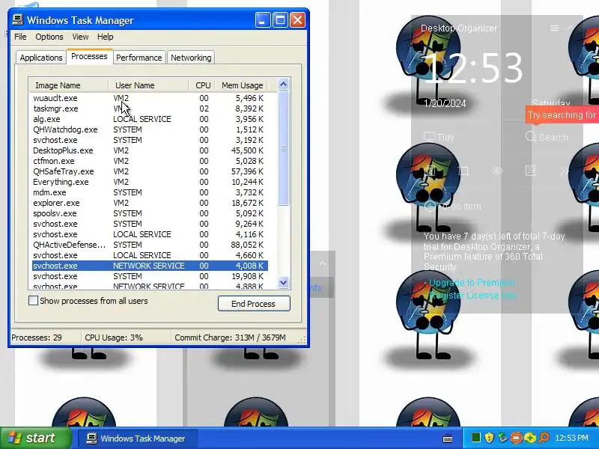
Task: Select the QHActiveDefense process row
Action: tap(150, 245)
